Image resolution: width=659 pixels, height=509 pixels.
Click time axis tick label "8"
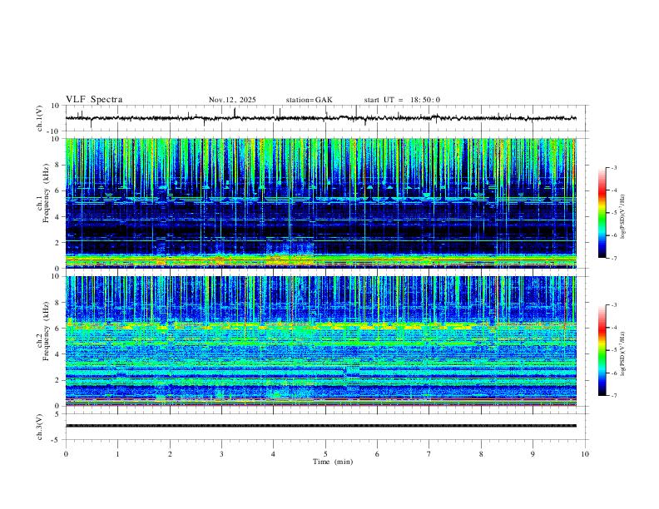[481, 454]
